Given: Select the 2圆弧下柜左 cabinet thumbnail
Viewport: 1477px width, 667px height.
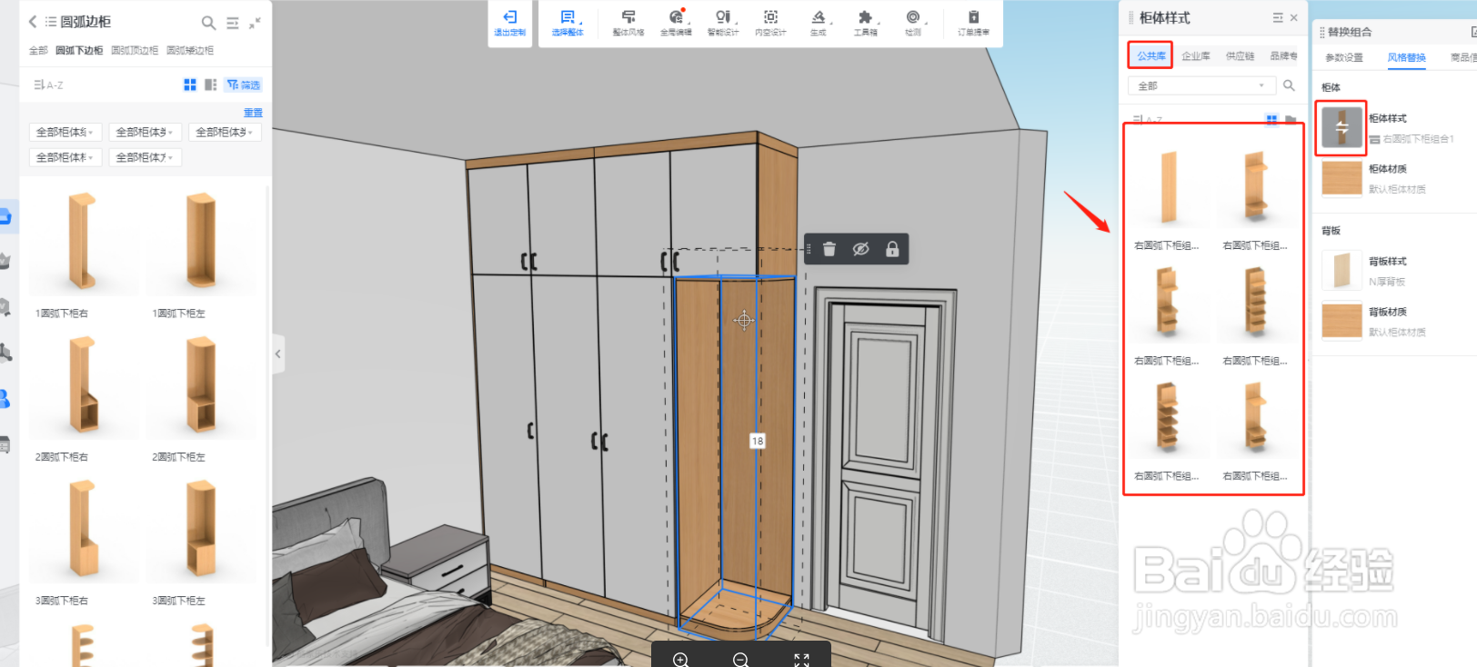Looking at the screenshot, I should pos(200,385).
